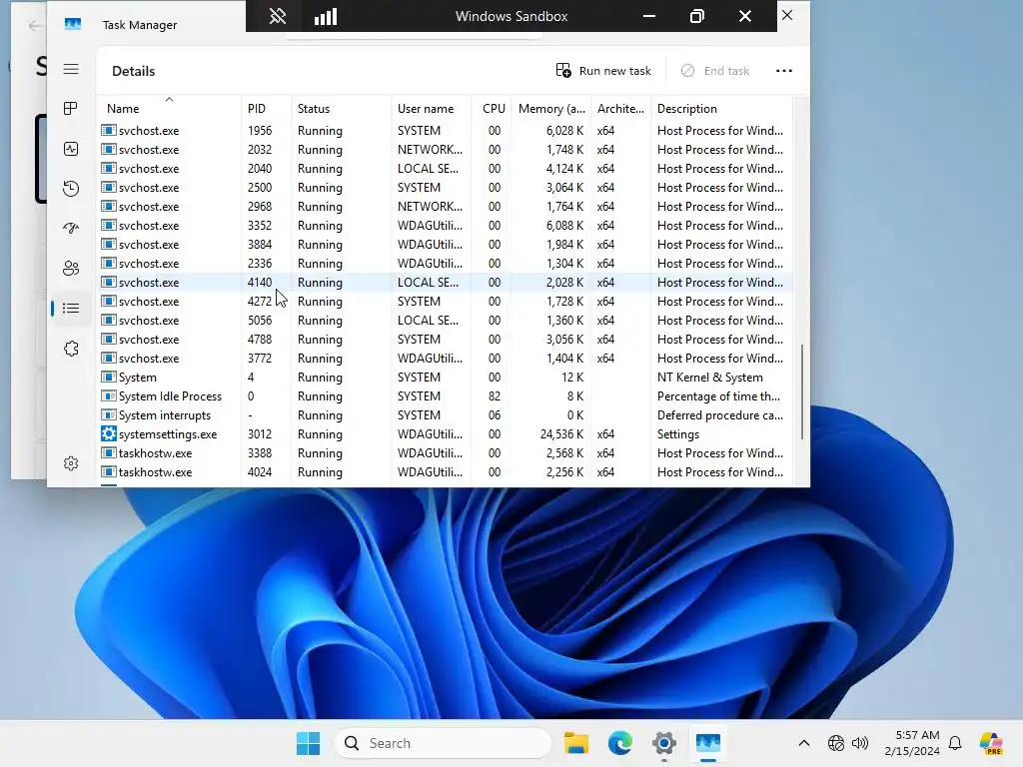Select svchost.exe row with PID 2336
The image size is (1023, 767).
[446, 263]
